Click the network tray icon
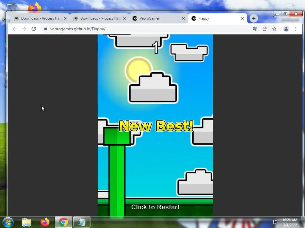305x228 pixels. pyautogui.click(x=275, y=222)
